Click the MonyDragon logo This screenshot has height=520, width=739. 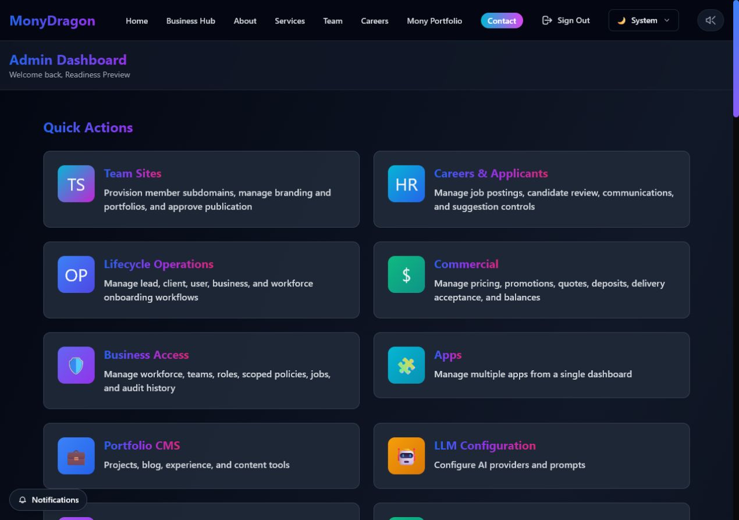coord(52,21)
